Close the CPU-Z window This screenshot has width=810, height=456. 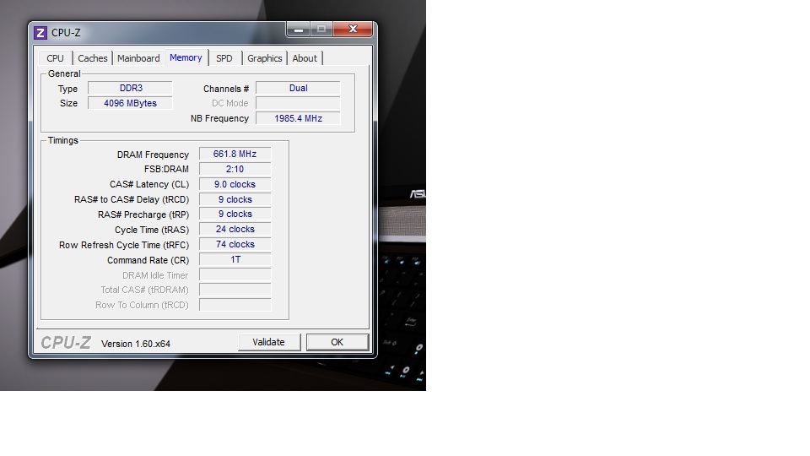(x=353, y=30)
